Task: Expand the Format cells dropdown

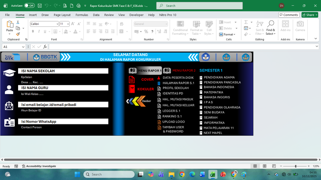Action: [229, 34]
